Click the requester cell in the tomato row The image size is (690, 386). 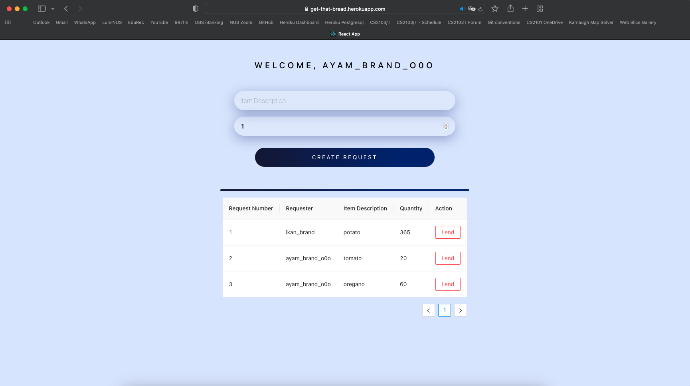click(x=308, y=258)
